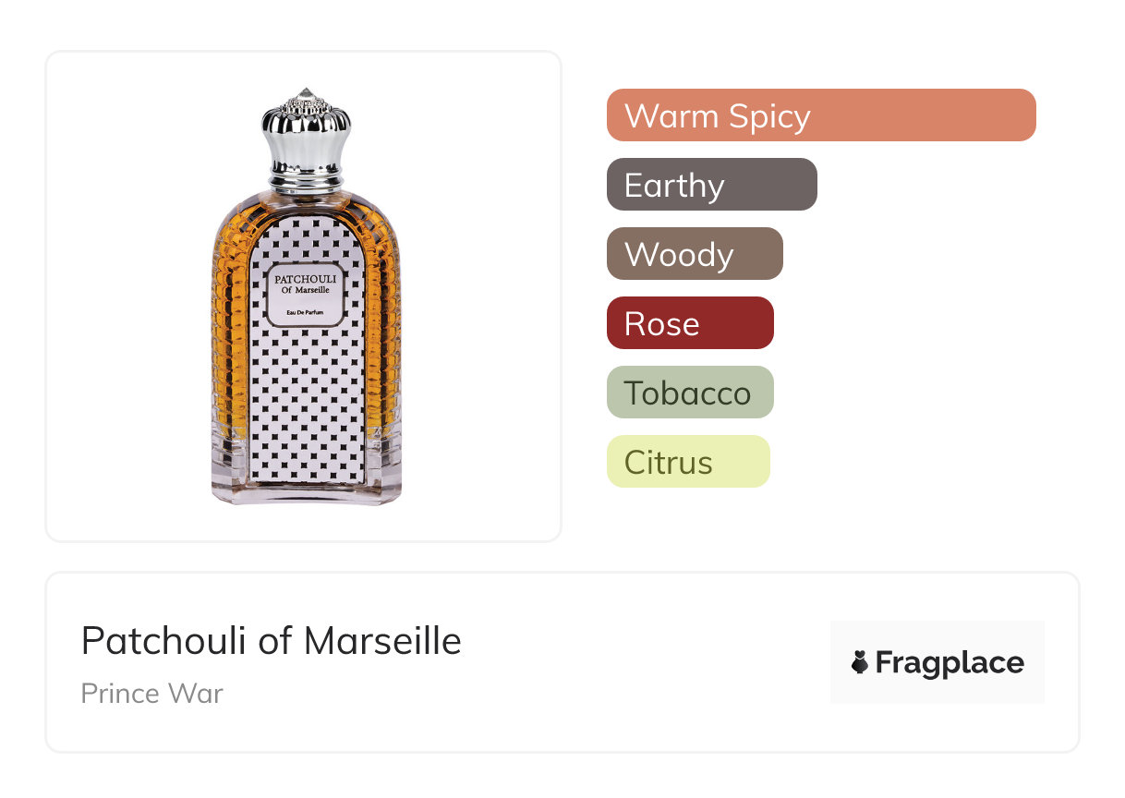1125x798 pixels.
Task: Select the Warm Spicy accord bar
Action: (x=820, y=115)
